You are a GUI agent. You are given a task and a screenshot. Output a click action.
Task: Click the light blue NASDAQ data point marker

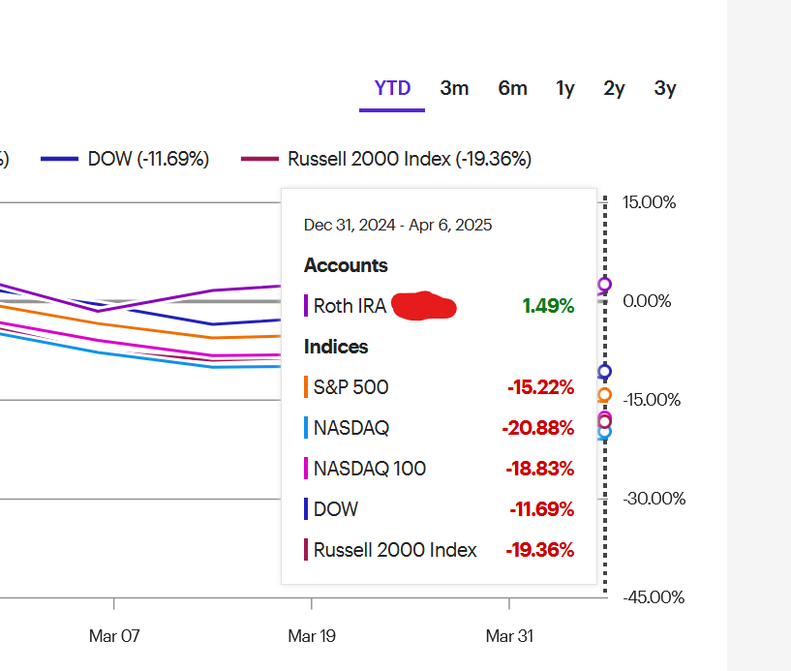[604, 433]
